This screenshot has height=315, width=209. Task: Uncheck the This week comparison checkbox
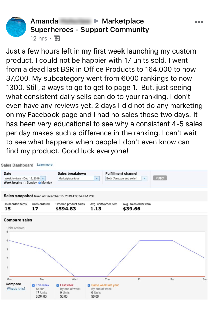33,285
